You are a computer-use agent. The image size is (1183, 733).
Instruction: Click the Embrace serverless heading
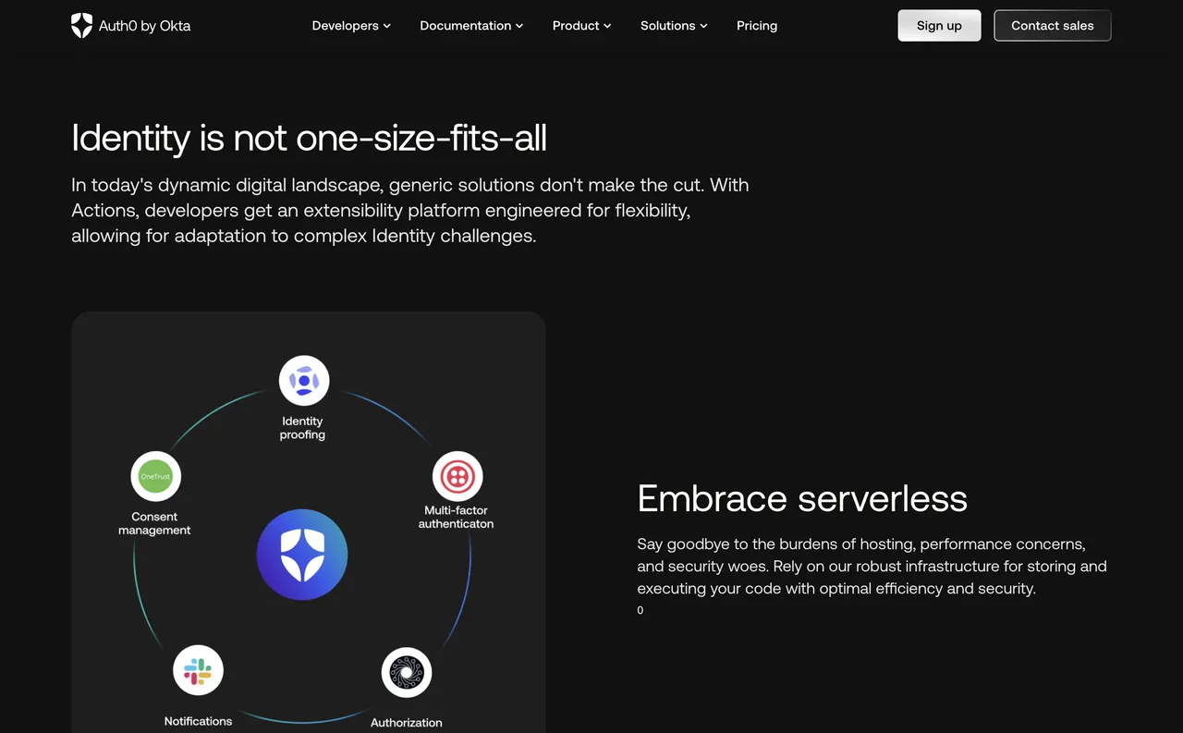(x=801, y=498)
